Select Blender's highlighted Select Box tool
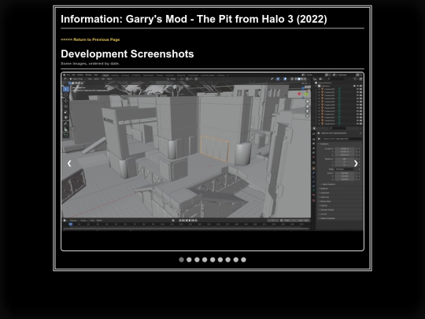This screenshot has width=425, height=319. [66, 89]
